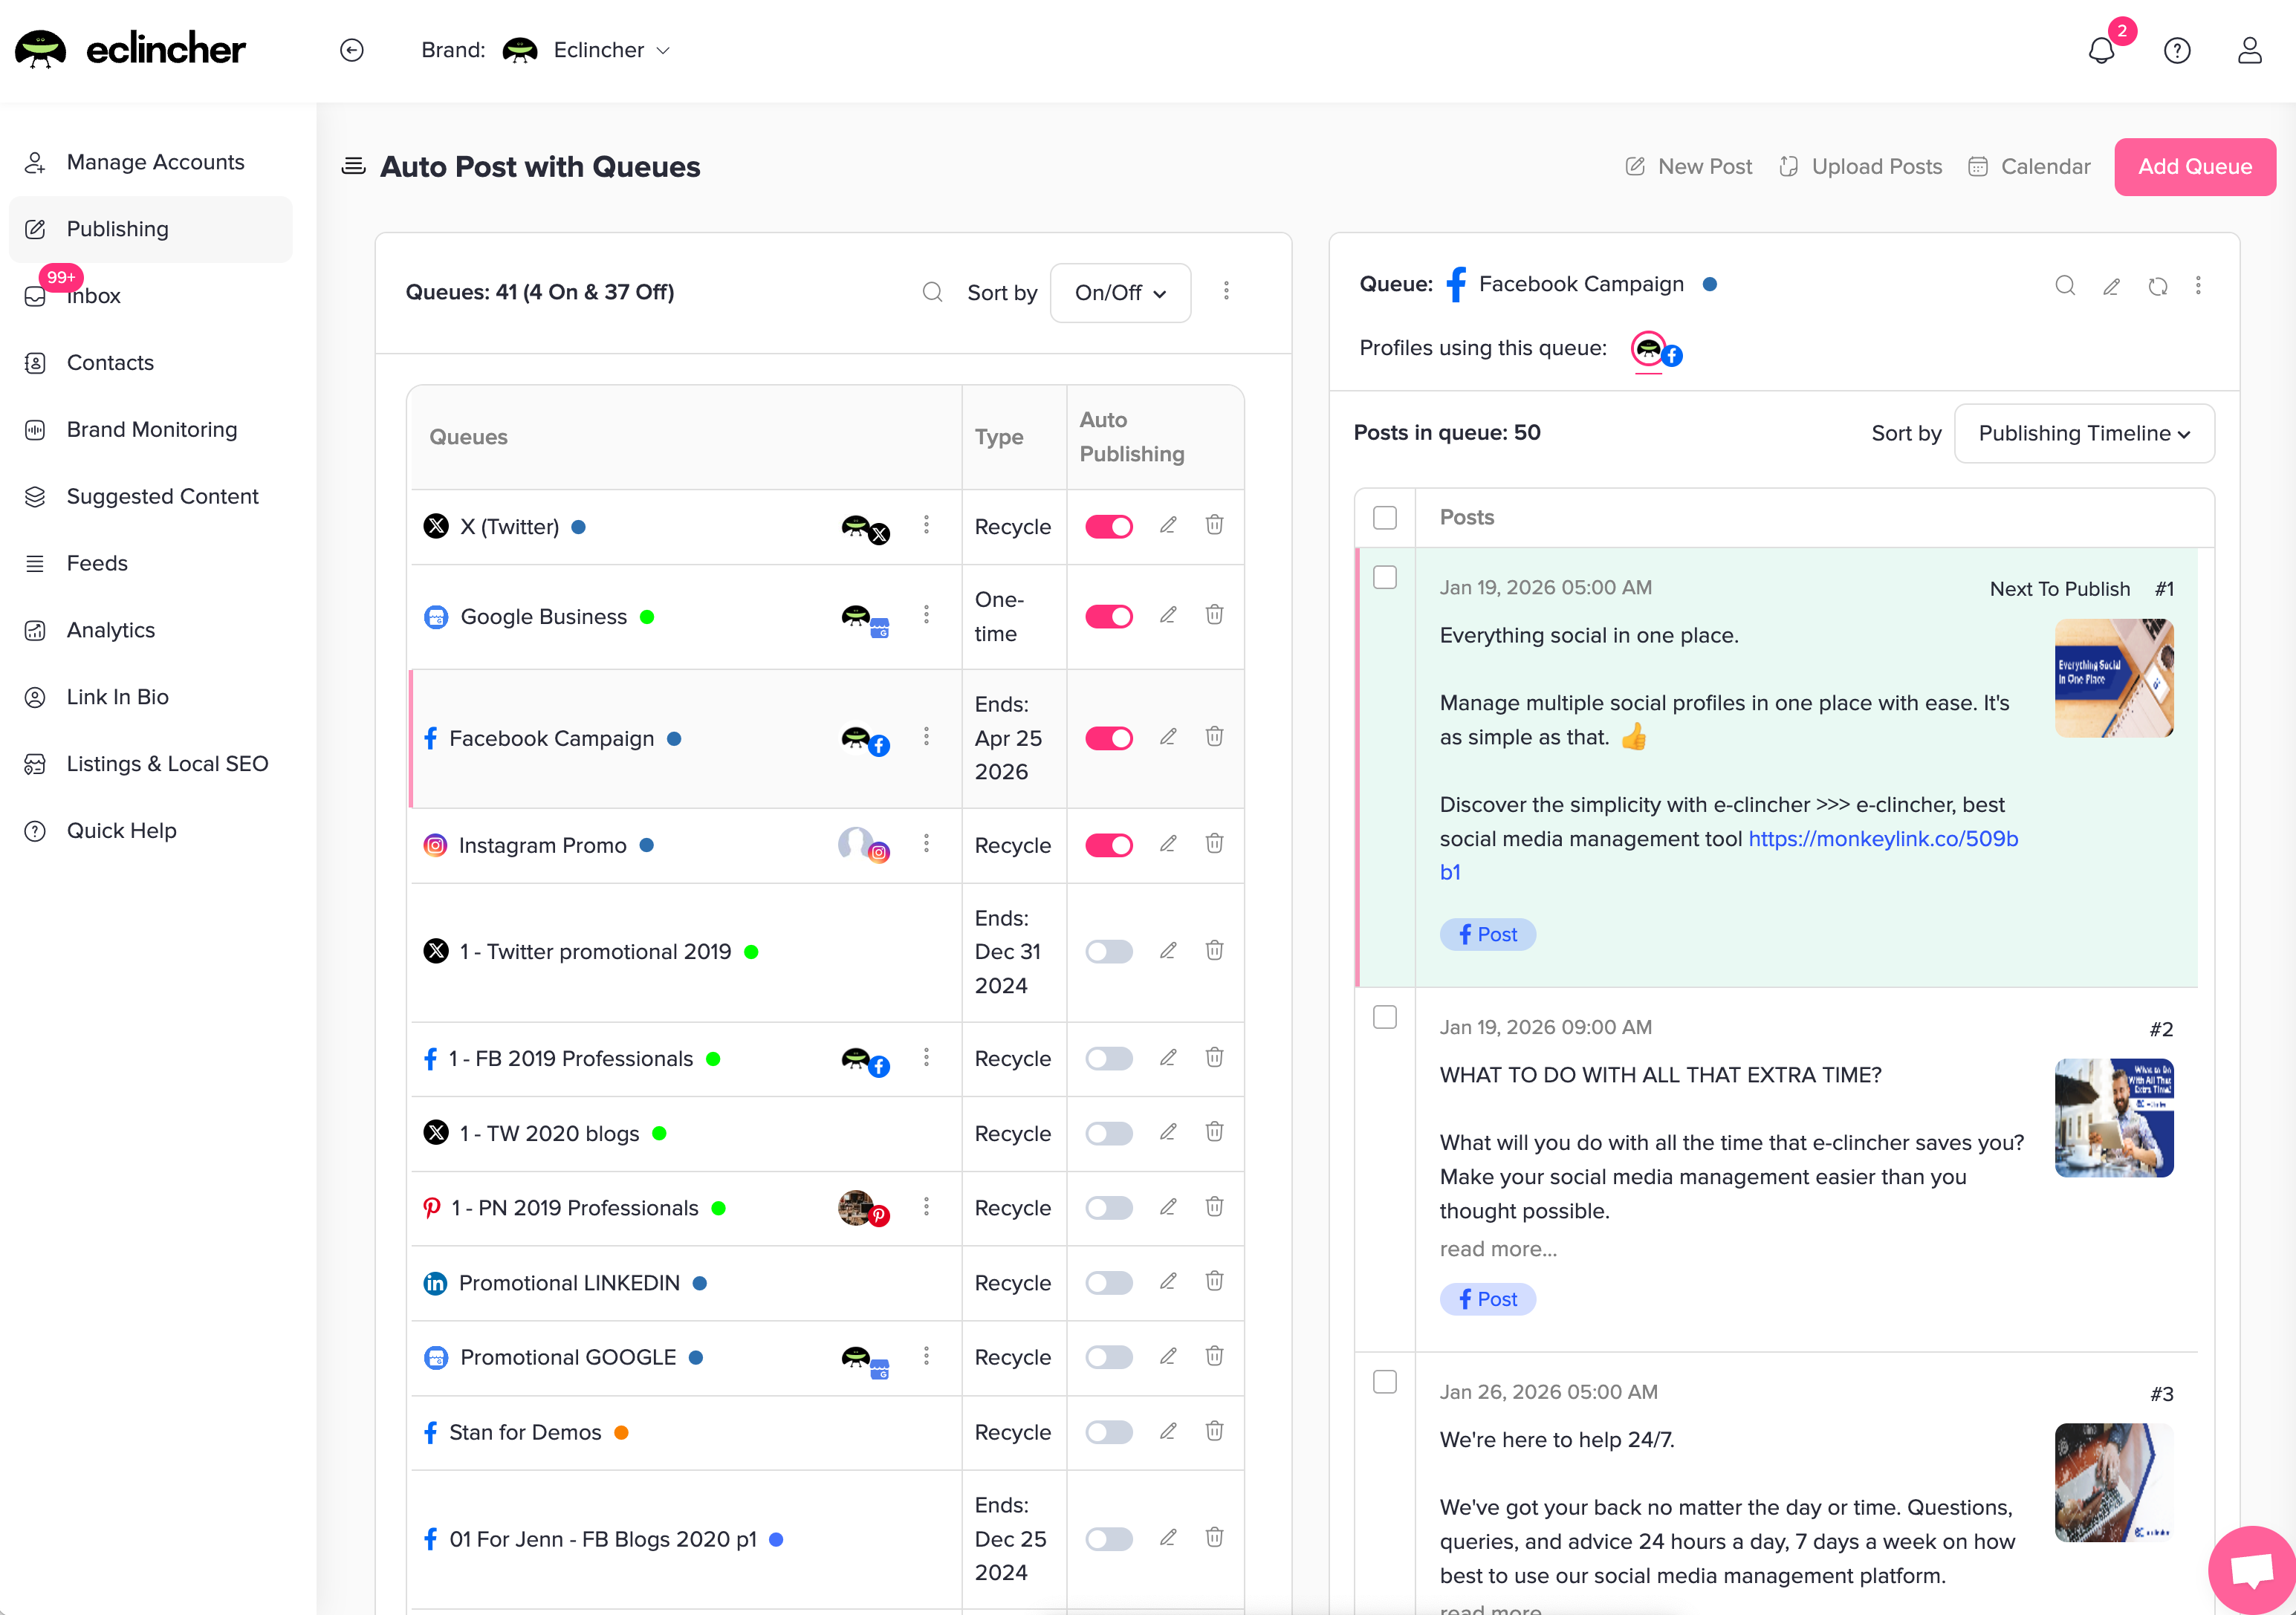Open the monkeylink.co link in first post
The width and height of the screenshot is (2296, 1615).
(x=1882, y=839)
